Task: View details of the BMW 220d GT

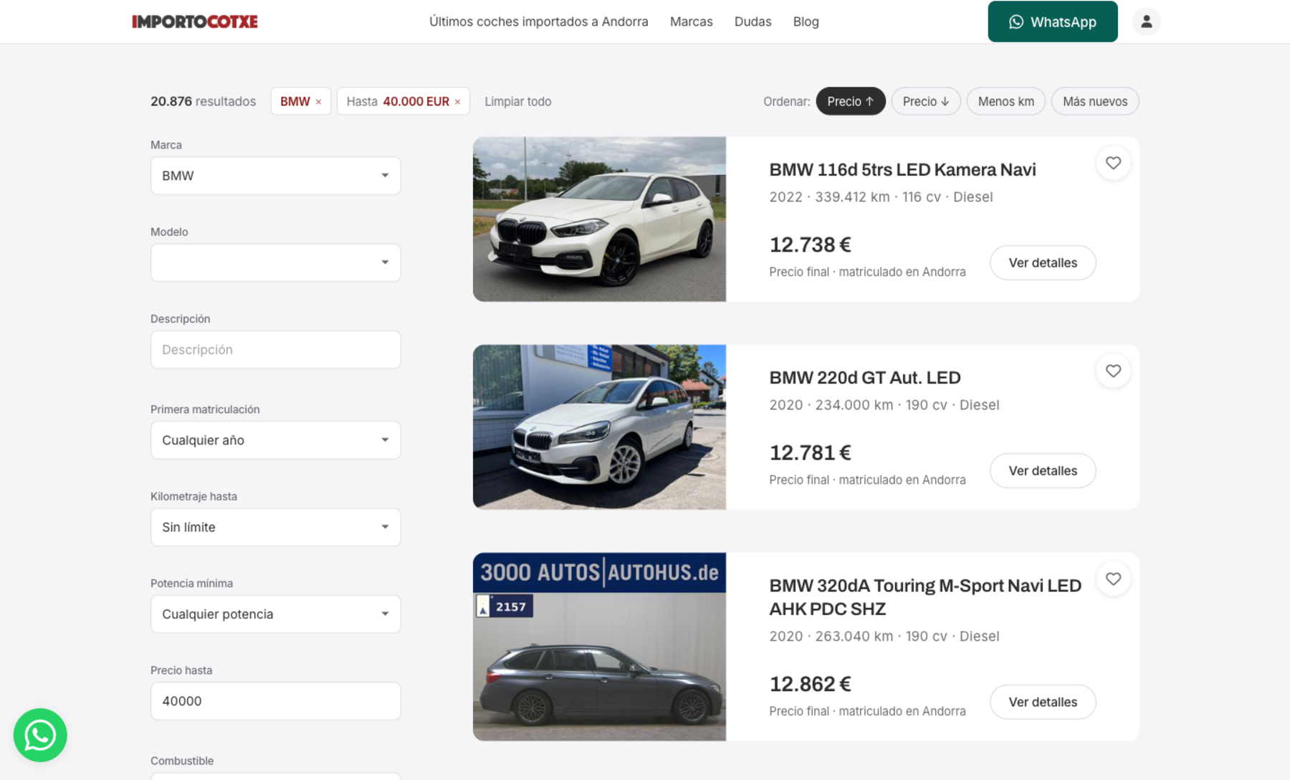Action: 1043,470
